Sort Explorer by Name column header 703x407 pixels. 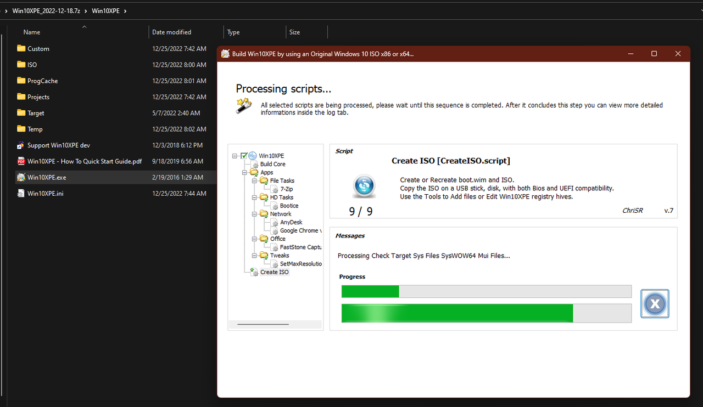(x=32, y=32)
